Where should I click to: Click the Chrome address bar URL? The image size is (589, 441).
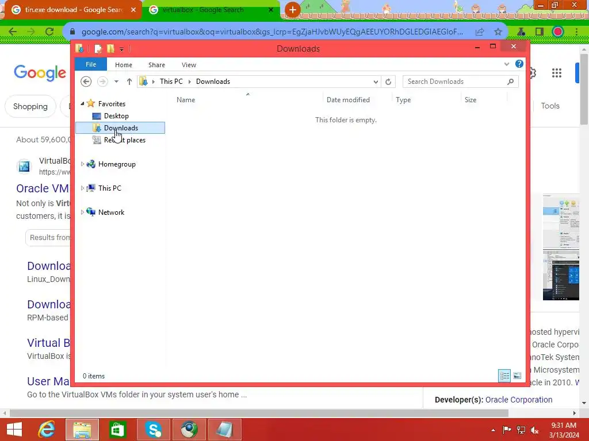pos(272,32)
